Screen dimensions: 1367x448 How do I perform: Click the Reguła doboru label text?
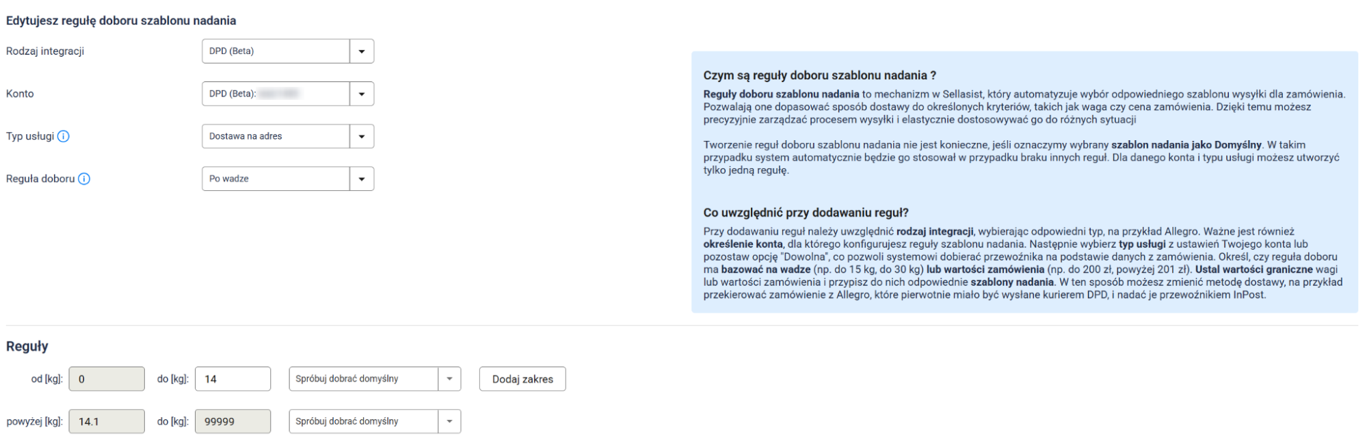point(40,179)
